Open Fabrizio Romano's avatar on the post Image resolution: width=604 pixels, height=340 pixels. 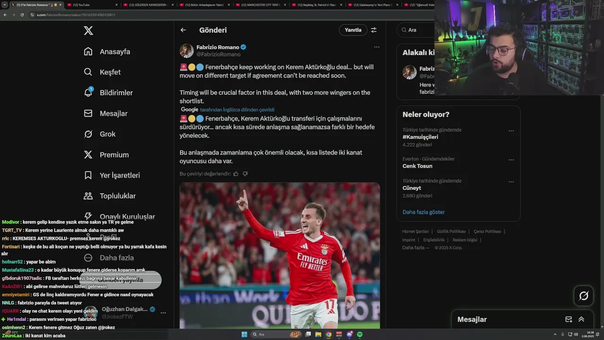187,51
